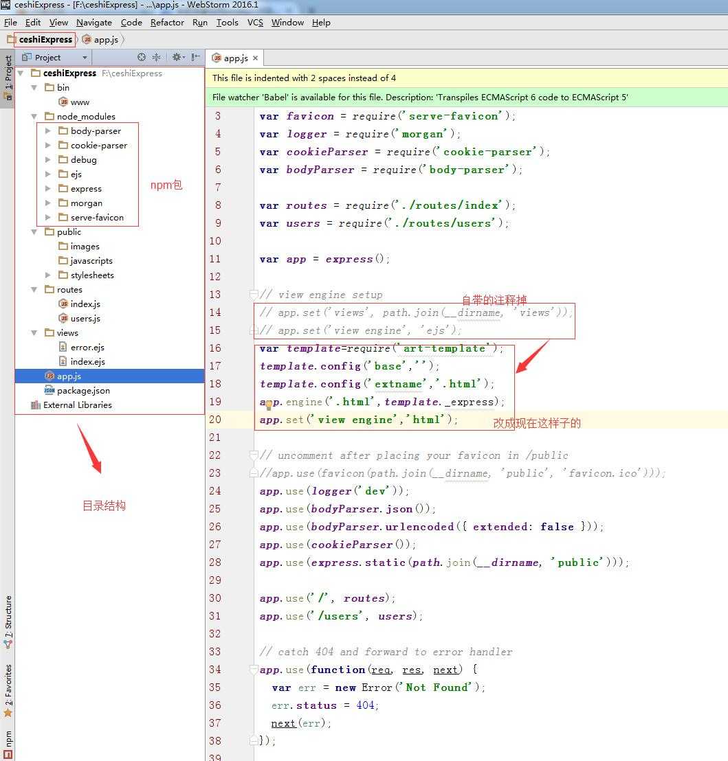Open the Tools menu
The height and width of the screenshot is (761, 728).
[x=227, y=23]
